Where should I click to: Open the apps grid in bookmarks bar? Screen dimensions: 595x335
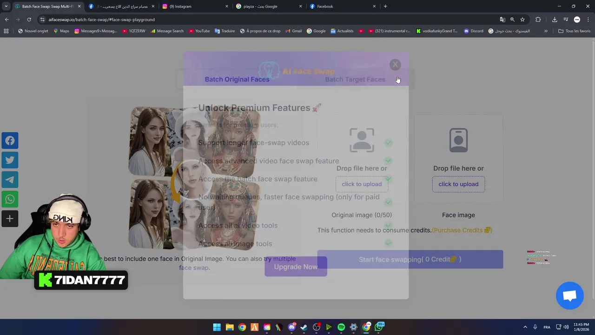6,31
